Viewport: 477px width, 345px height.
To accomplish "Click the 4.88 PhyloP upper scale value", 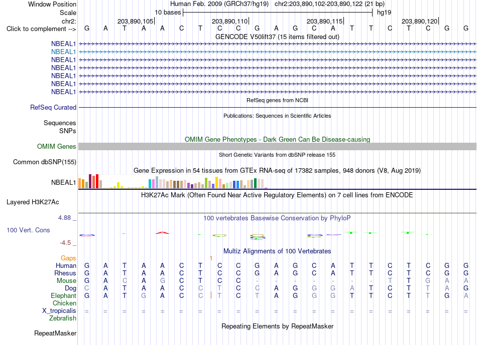I will [x=64, y=218].
